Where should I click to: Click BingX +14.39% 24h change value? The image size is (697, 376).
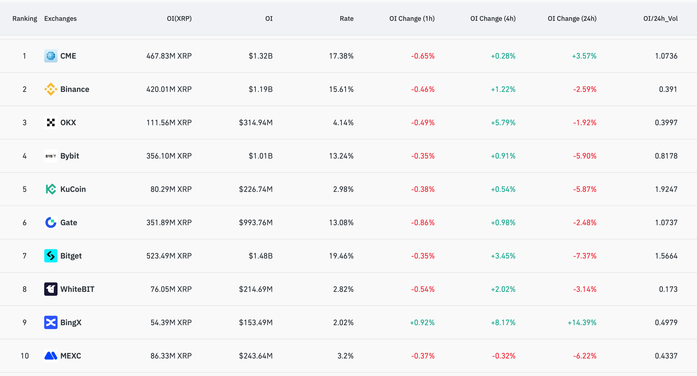582,322
